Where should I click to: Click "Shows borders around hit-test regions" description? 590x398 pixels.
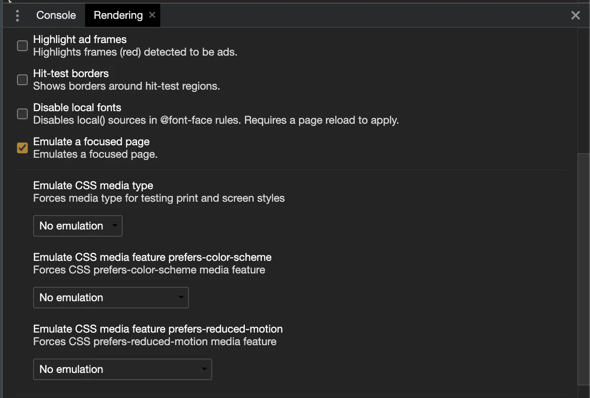[126, 86]
